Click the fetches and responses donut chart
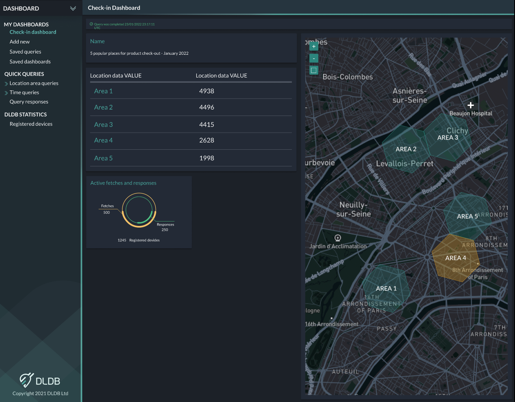 pyautogui.click(x=139, y=210)
